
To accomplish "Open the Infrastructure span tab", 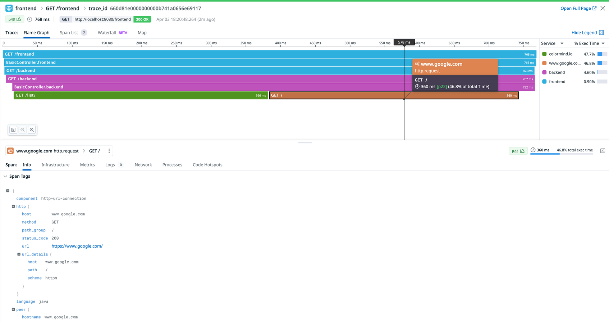I will point(55,165).
